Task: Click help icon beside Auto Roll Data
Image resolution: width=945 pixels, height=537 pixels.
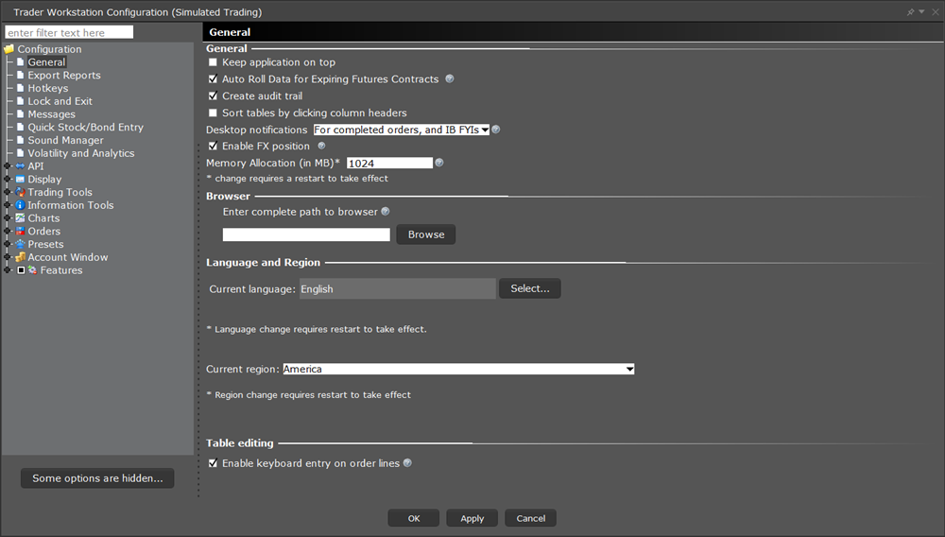Action: click(x=450, y=79)
